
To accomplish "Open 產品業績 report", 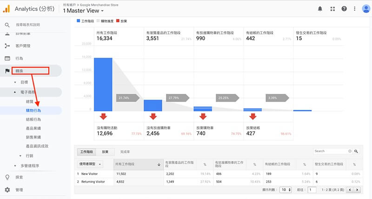I will coord(33,128).
